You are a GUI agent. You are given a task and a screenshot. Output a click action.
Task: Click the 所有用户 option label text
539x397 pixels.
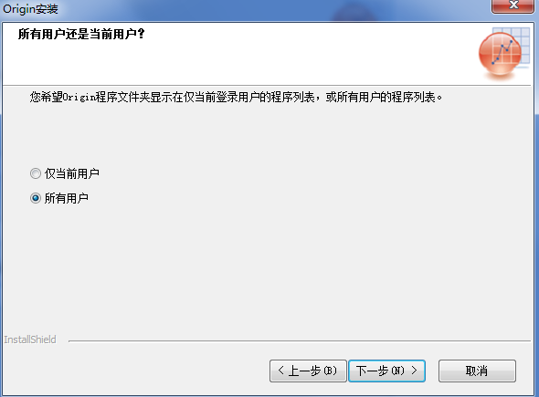[x=67, y=198]
